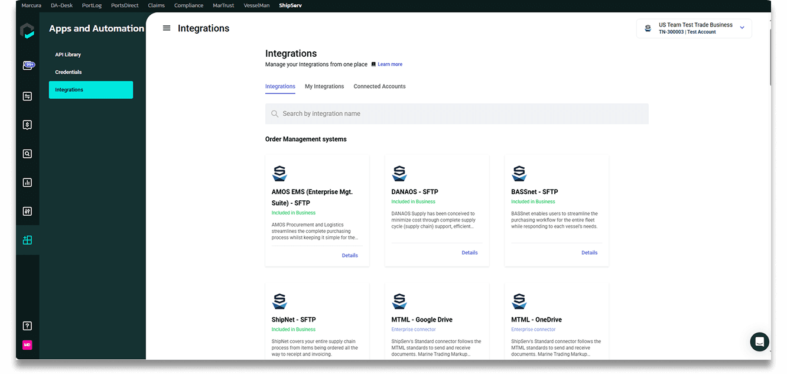Viewport: 787px width, 374px height.
Task: Click the ShipNet - SFTP card title
Action: coord(294,320)
